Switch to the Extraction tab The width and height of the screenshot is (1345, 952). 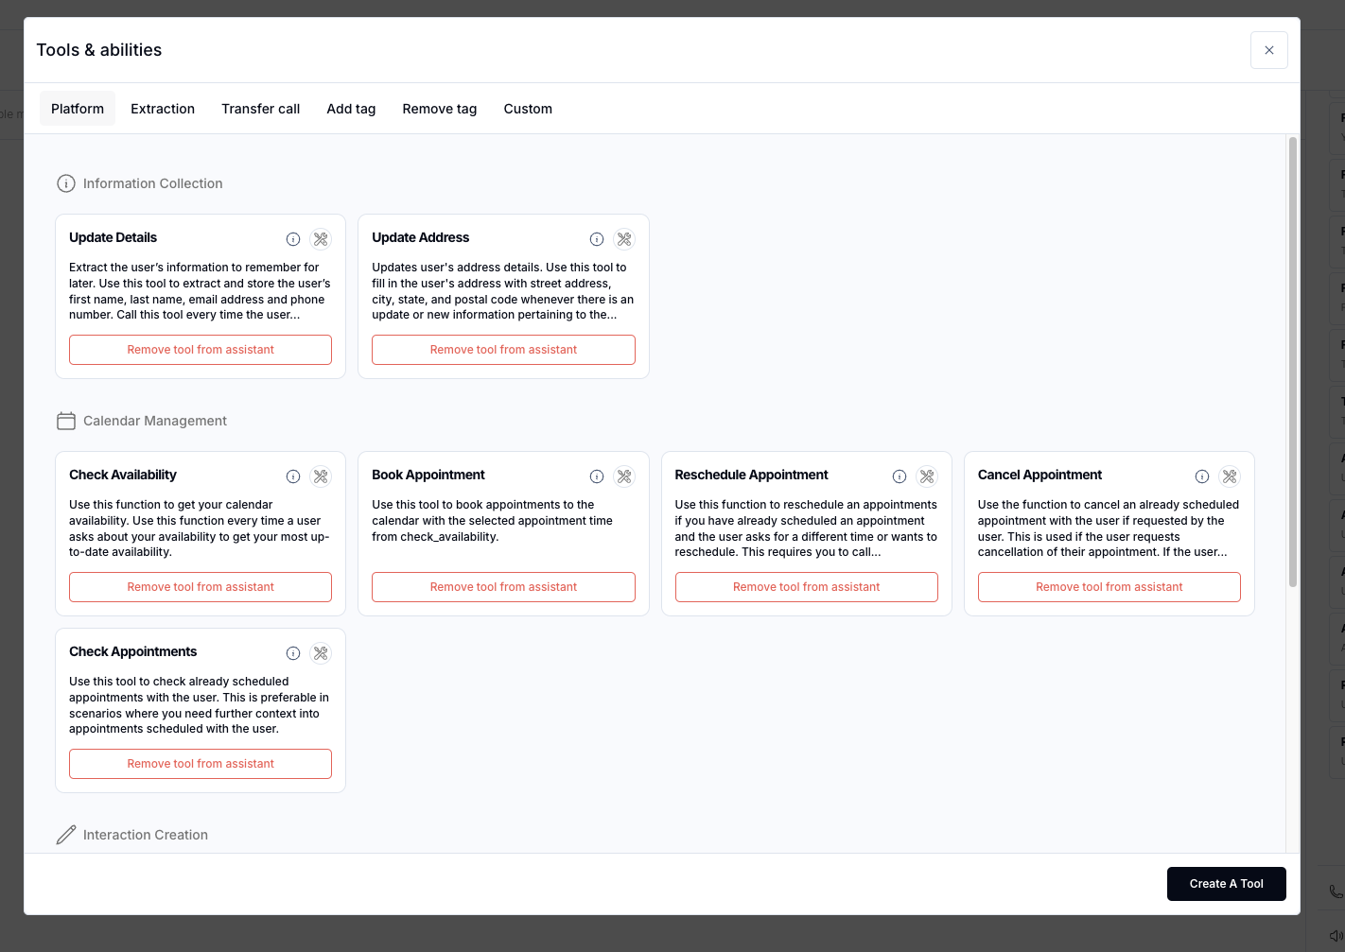(x=163, y=108)
